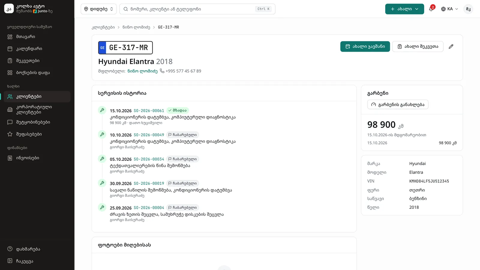Click the wrench icon next to SO-2026-00019
This screenshot has height=270, width=480.
coord(102,183)
